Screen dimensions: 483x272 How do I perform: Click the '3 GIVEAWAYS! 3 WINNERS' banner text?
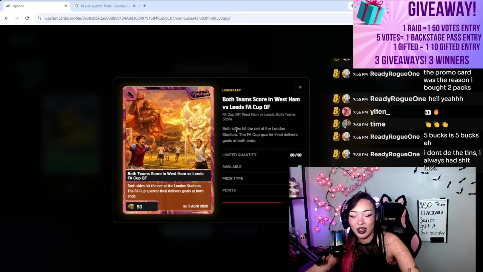pyautogui.click(x=421, y=60)
